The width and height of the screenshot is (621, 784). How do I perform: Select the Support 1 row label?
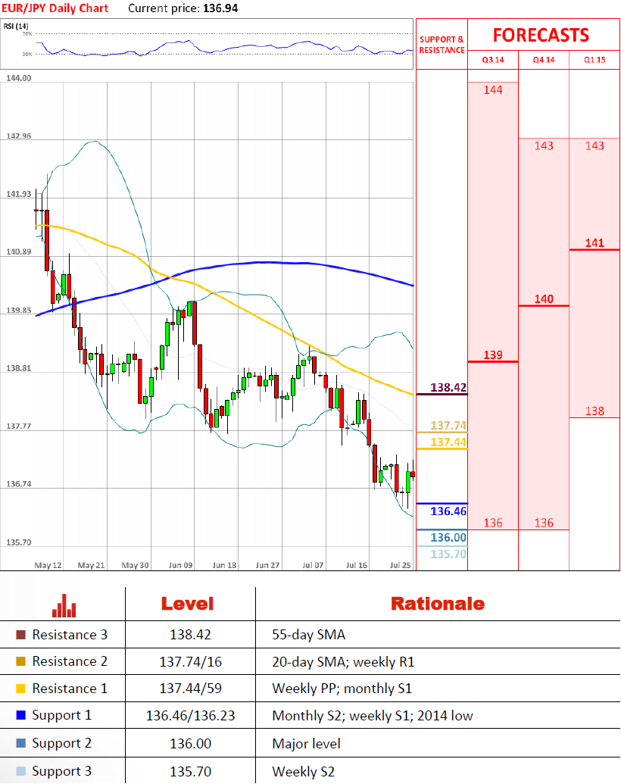click(61, 716)
